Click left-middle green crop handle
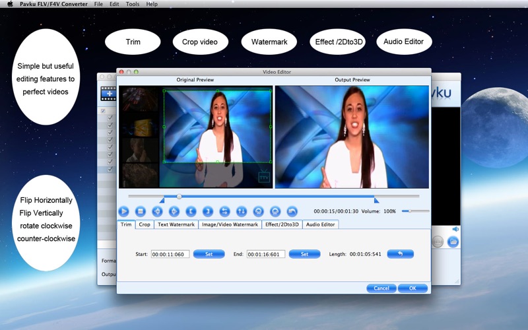 (x=164, y=127)
